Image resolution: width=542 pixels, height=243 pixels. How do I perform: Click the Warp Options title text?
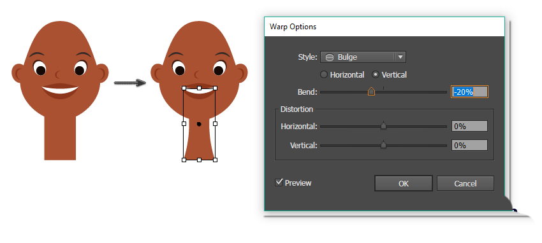(x=293, y=27)
